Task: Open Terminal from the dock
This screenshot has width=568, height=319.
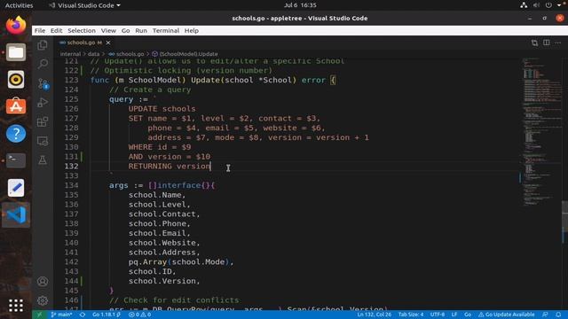Action: [x=16, y=160]
